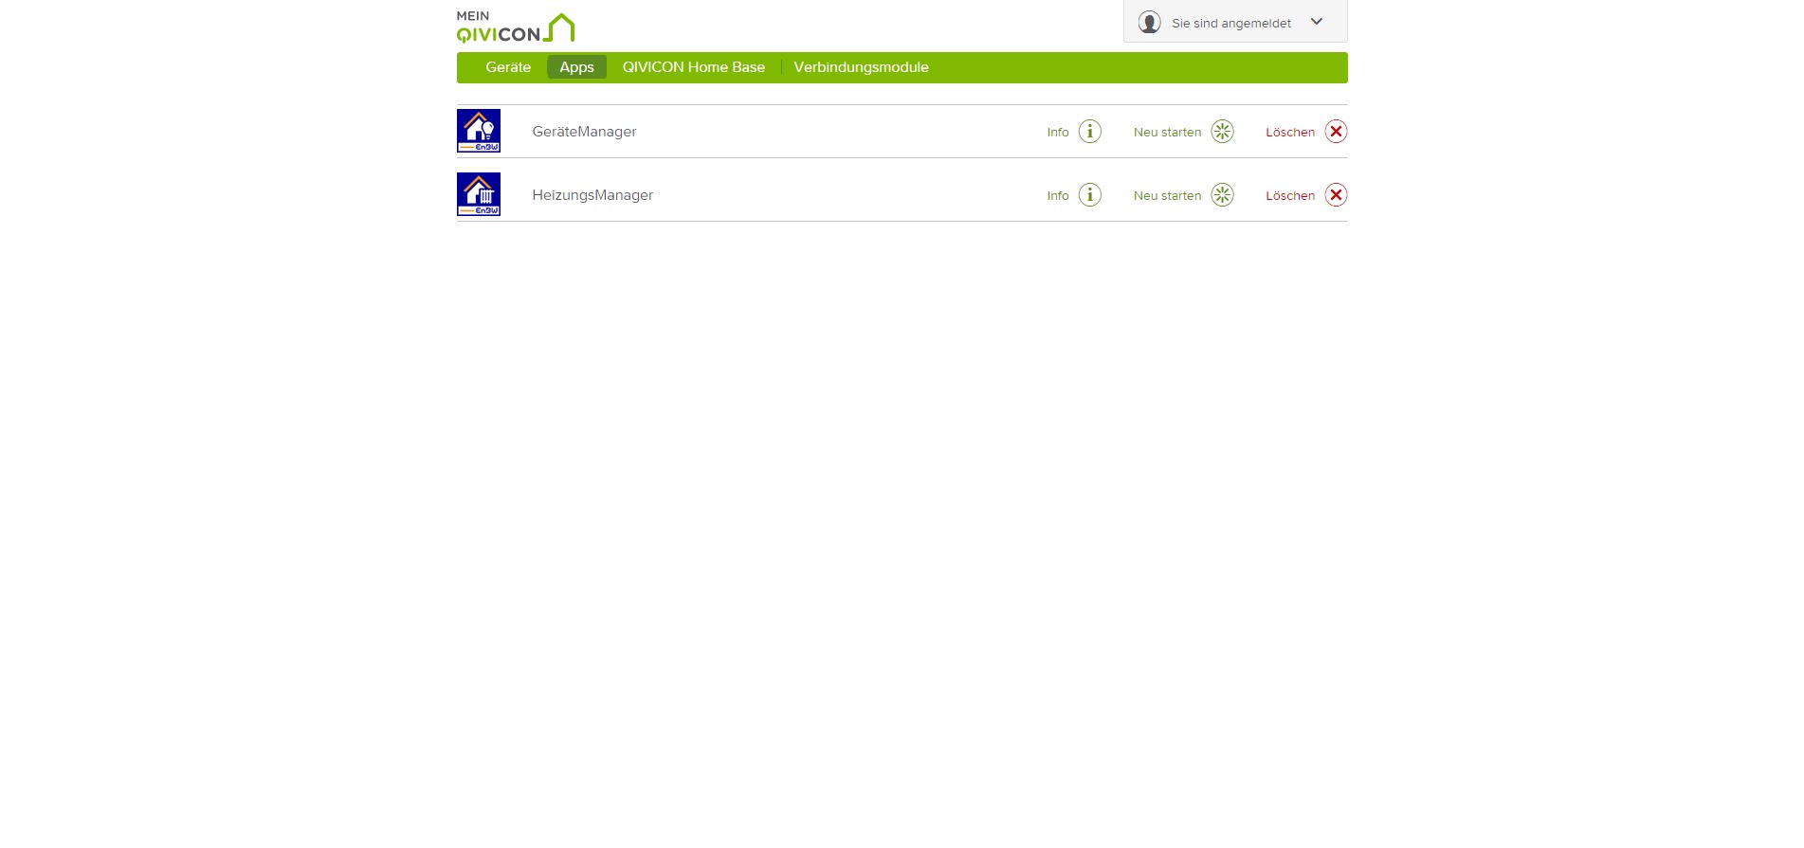Open the 'Sie sind angemeldet' account menu
1804x848 pixels.
(1235, 21)
